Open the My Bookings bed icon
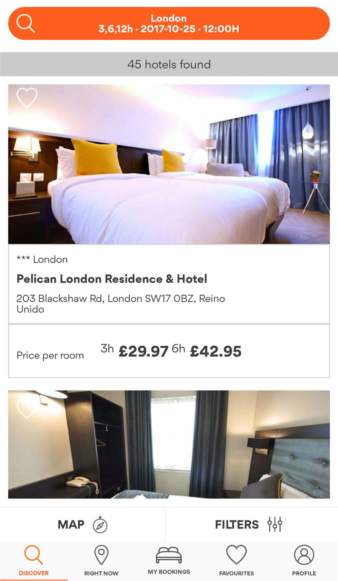Image resolution: width=338 pixels, height=581 pixels. 169,555
